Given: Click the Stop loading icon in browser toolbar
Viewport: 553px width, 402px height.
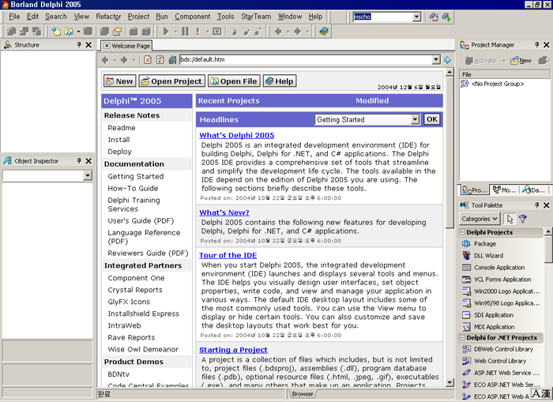Looking at the screenshot, I should tap(148, 60).
